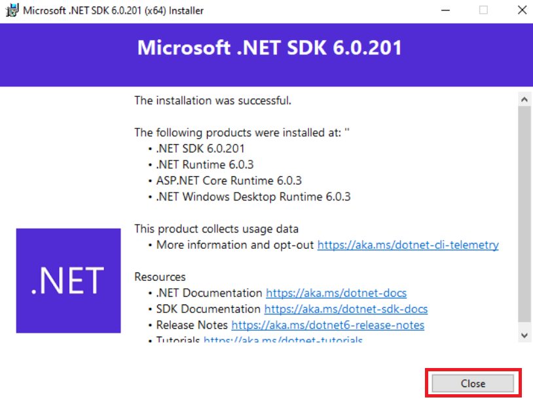Select the .NET Runtime 6.0.3 list entry

click(204, 164)
